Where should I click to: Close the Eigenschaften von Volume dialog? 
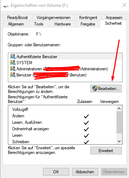pos(124,5)
